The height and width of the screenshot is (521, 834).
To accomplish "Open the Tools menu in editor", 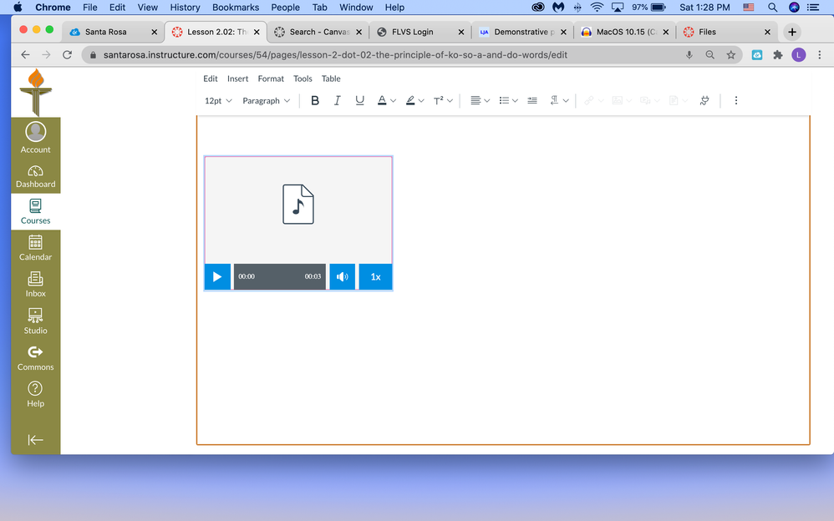I will 303,78.
